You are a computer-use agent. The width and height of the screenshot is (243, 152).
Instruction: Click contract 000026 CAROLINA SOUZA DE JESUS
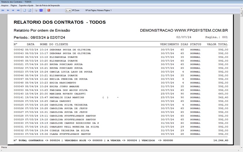[121, 109]
